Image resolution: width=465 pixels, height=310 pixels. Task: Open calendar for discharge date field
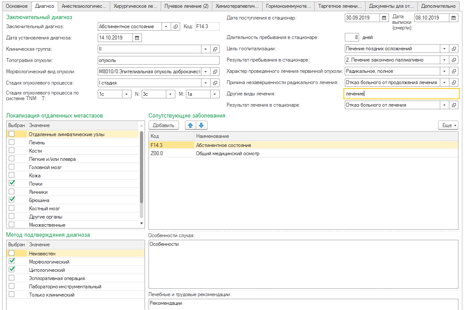pos(453,18)
